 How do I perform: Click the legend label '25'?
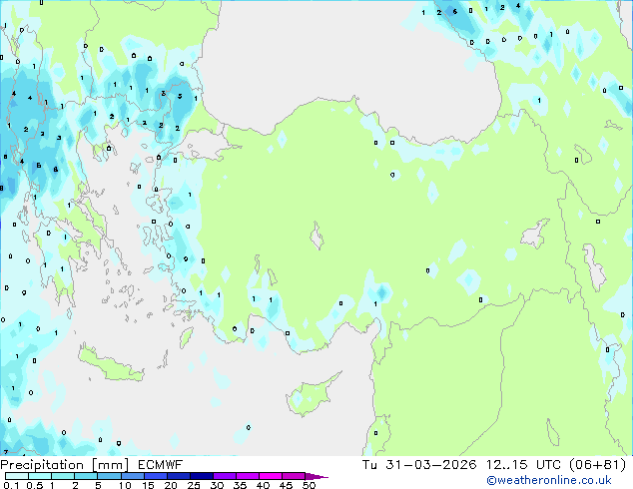[x=194, y=485]
